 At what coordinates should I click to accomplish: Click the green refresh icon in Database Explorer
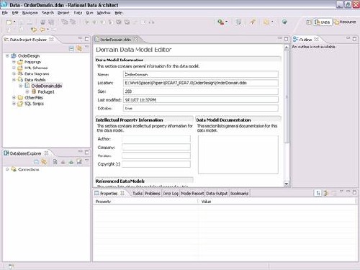click(71, 162)
